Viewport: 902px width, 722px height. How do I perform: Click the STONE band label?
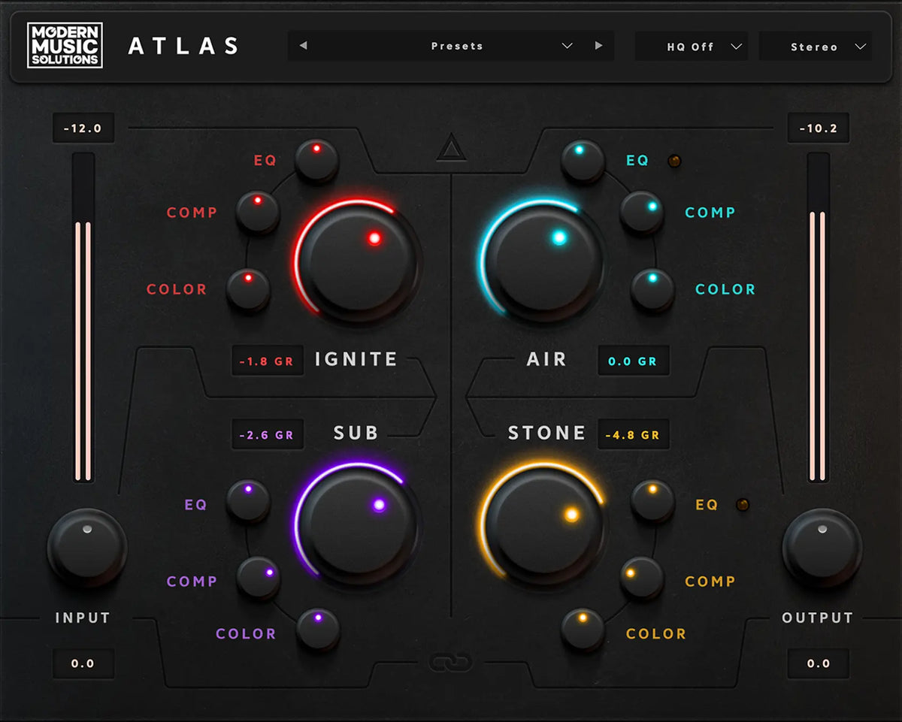547,434
